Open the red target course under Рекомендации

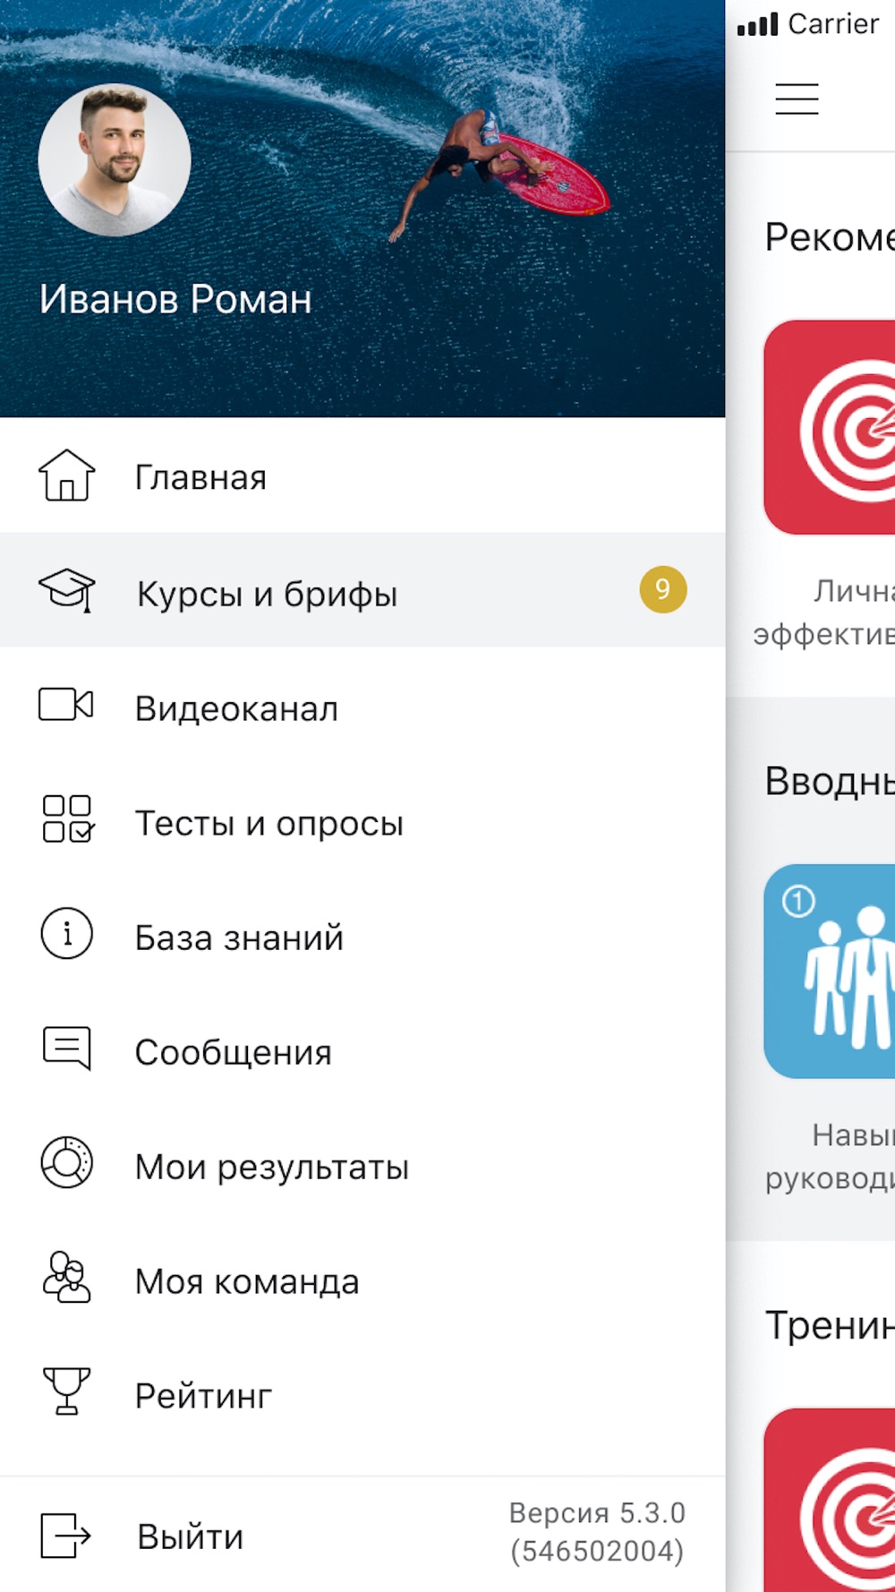pyautogui.click(x=830, y=427)
